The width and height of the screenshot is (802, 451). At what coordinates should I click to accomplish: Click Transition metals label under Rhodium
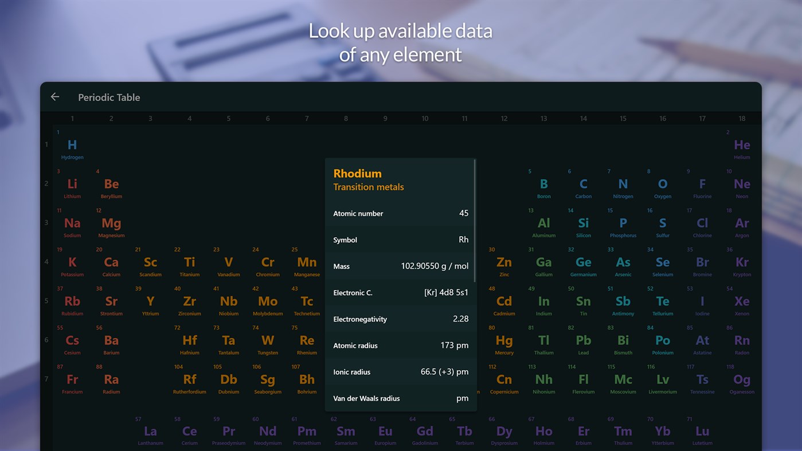pyautogui.click(x=369, y=187)
